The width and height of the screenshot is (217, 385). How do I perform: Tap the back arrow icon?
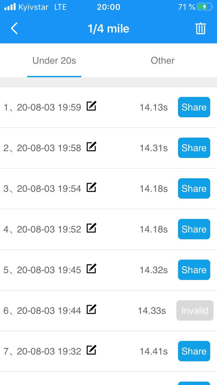tap(14, 28)
